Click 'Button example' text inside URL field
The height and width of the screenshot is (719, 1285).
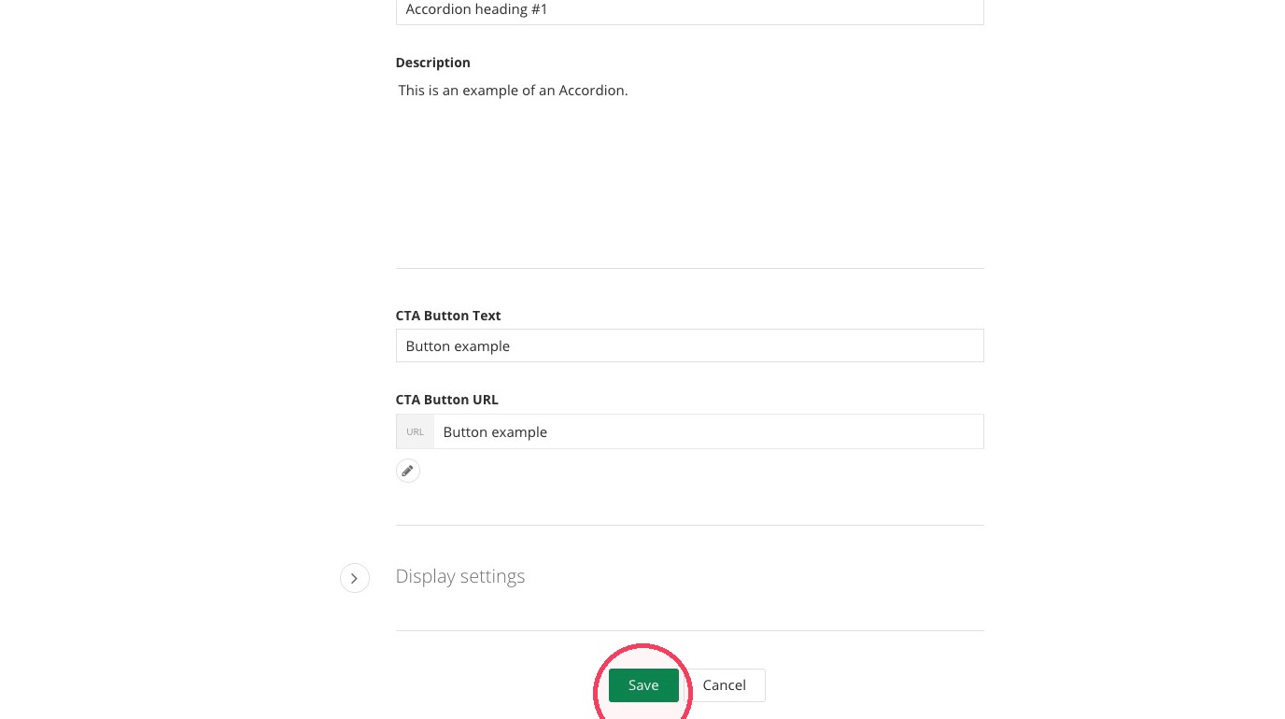[x=495, y=432]
